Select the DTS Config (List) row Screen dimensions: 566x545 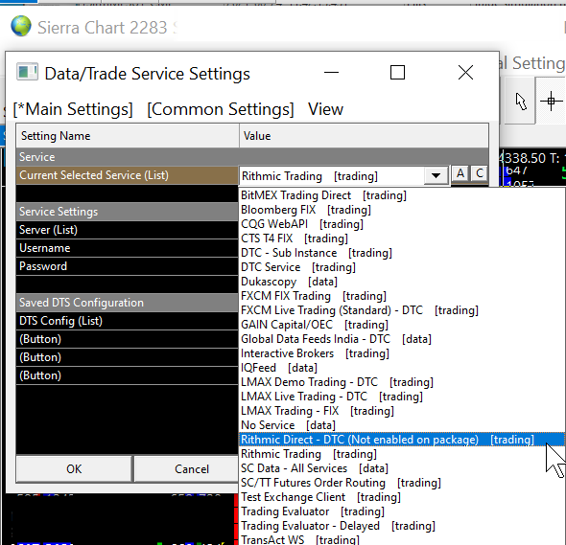point(127,321)
